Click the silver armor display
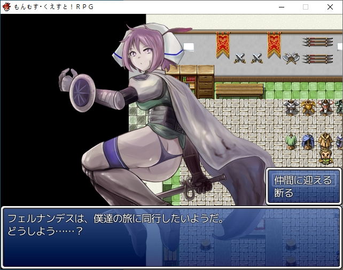The image size is (343, 270). 291,107
